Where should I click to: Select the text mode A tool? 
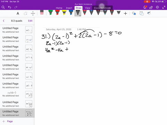coord(18,14)
